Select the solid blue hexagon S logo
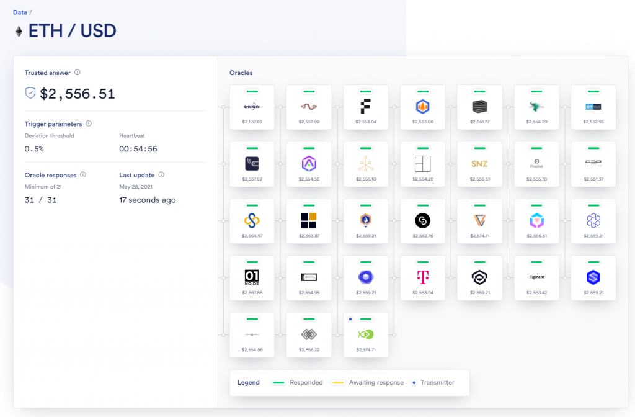Image resolution: width=635 pixels, height=417 pixels. (x=593, y=277)
